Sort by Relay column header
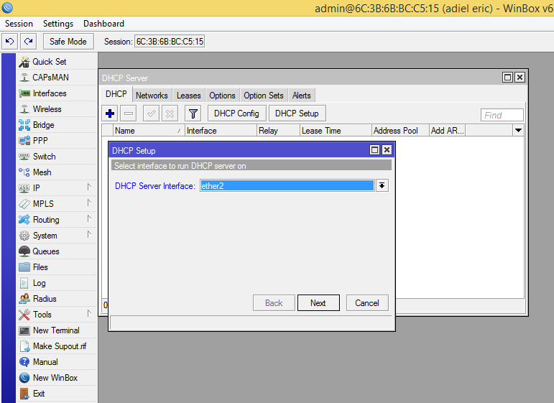 (x=278, y=130)
